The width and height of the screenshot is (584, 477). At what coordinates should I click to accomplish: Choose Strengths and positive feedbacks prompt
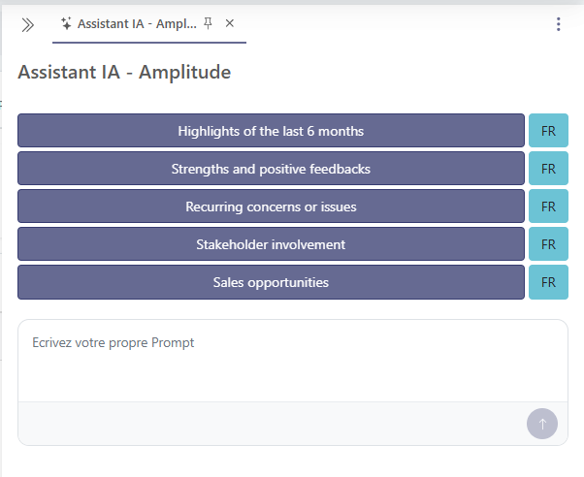(x=271, y=169)
